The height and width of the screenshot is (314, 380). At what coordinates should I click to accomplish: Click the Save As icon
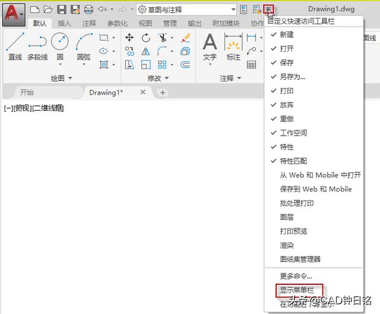click(x=75, y=10)
